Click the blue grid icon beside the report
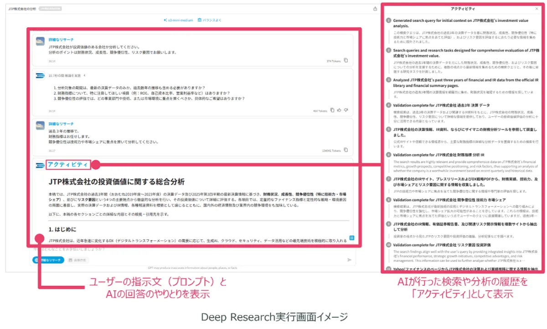Screen dimensions: 547x329 click(x=352, y=238)
